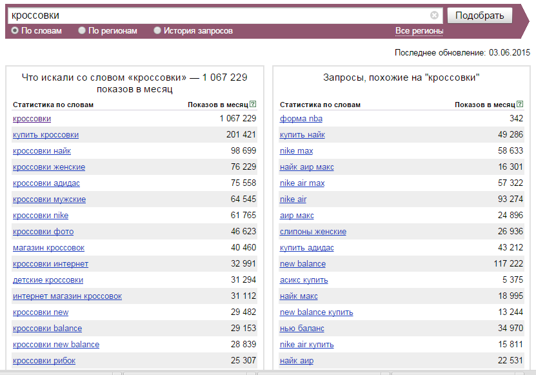Open the 'кроссовки new balance' link
This screenshot has width=536, height=375.
click(56, 344)
